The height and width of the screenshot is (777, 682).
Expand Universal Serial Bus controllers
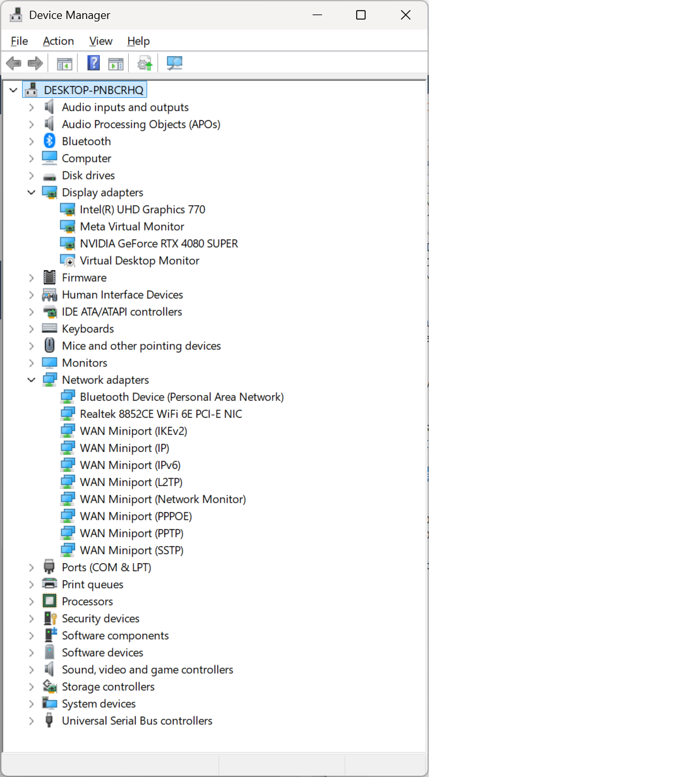(x=31, y=721)
